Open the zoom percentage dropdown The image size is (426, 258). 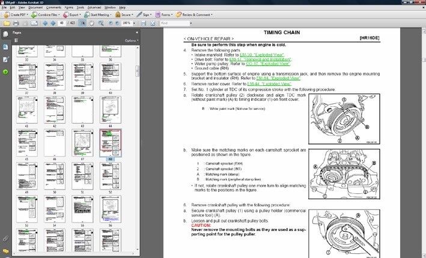(x=130, y=23)
